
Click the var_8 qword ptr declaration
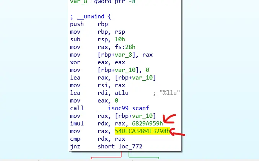coord(103,2)
